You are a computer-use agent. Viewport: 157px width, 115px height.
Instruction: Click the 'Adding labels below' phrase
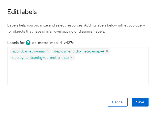click(100, 25)
